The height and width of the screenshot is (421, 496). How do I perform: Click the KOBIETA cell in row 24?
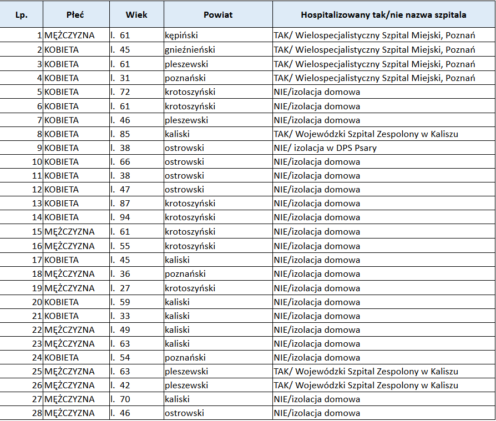[62, 357]
